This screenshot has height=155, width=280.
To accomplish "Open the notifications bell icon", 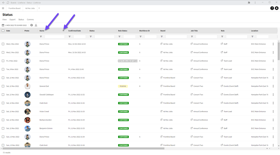I will click(x=277, y=8).
